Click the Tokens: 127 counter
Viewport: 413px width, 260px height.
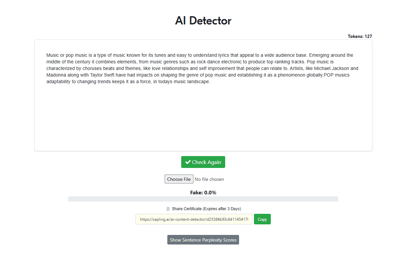point(360,36)
